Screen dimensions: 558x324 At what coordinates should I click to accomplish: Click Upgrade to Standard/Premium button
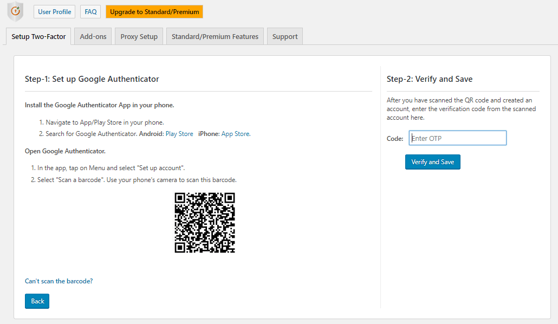pyautogui.click(x=154, y=12)
